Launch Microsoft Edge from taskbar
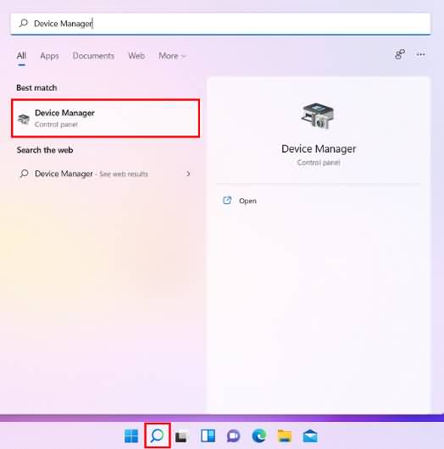Image resolution: width=444 pixels, height=449 pixels. pos(259,435)
